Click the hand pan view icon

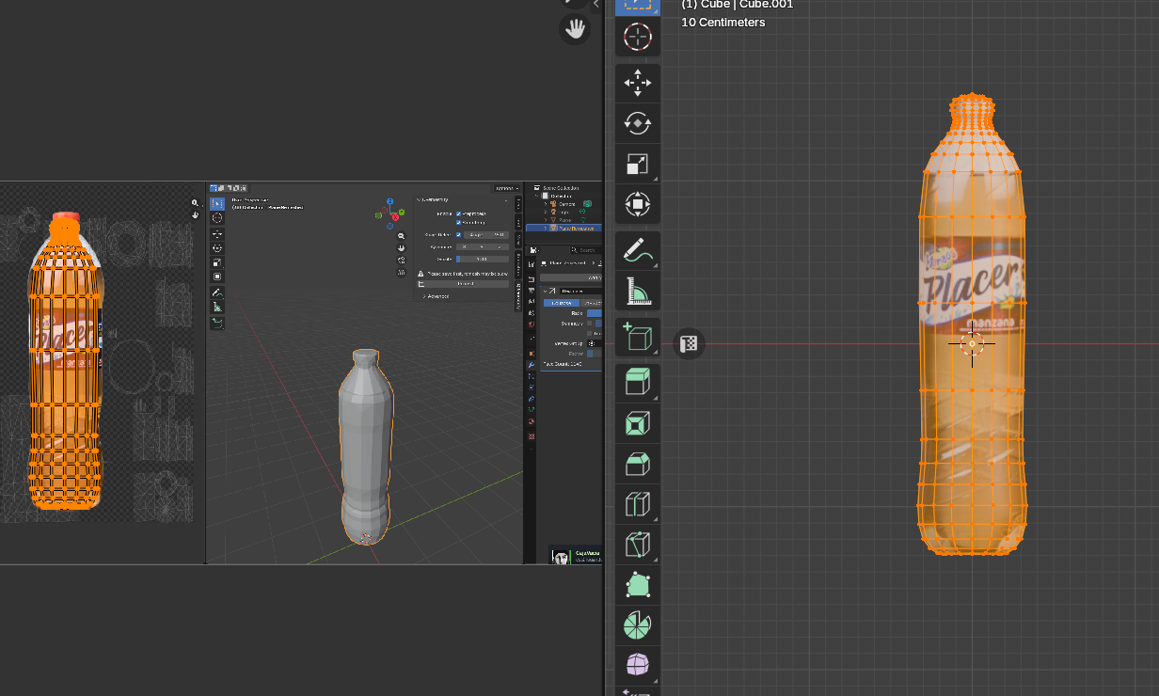coord(575,28)
